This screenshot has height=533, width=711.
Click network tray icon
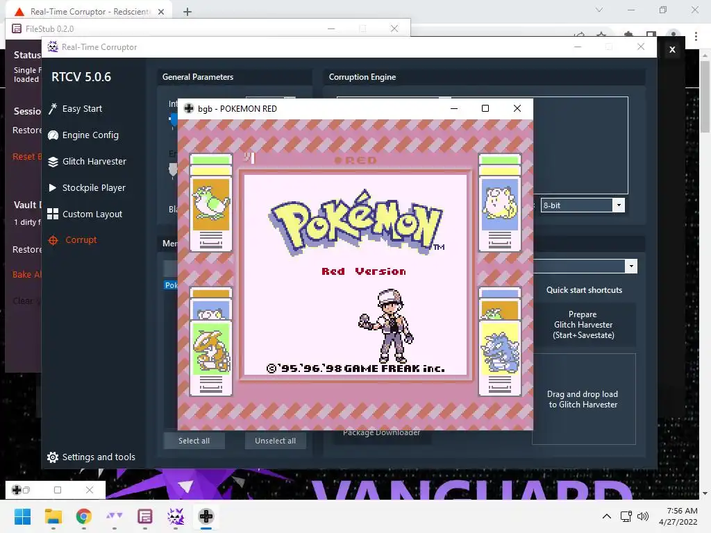pos(626,516)
